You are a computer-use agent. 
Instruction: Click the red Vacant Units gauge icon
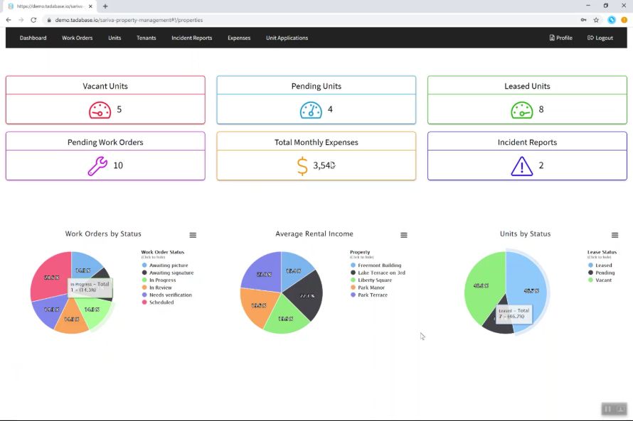click(x=100, y=110)
